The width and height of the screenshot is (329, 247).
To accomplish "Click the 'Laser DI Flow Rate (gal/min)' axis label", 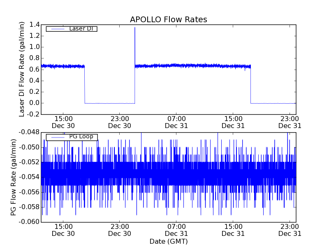I will click(22, 69).
